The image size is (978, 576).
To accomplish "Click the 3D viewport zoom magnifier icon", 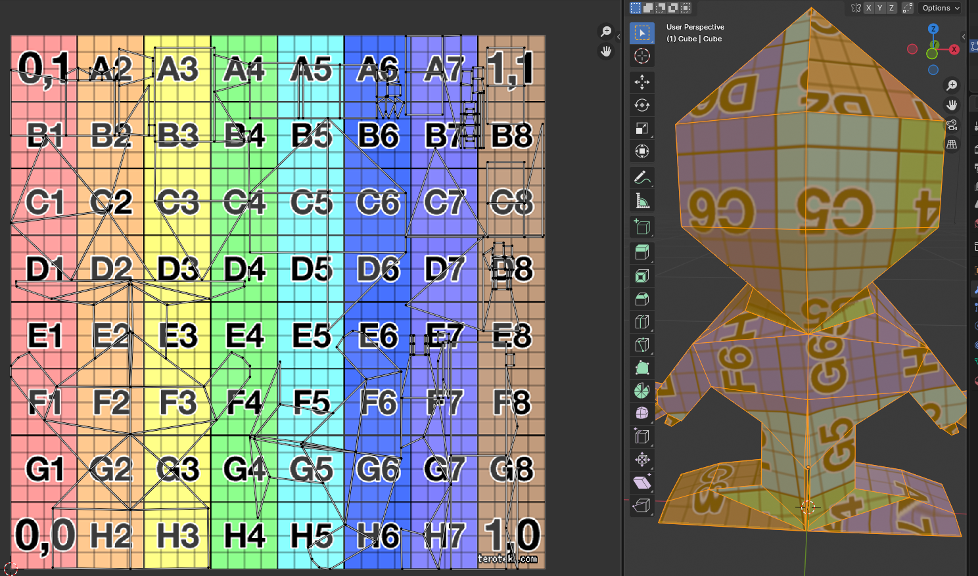I will pos(951,85).
